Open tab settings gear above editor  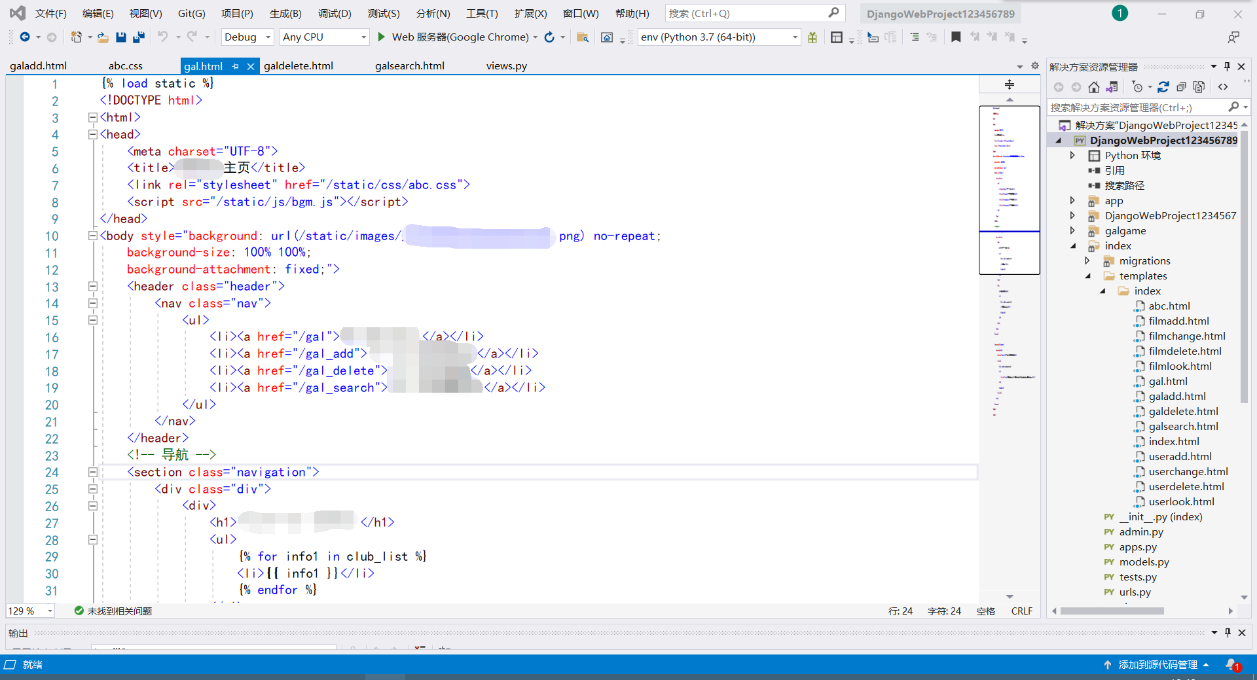point(1035,65)
